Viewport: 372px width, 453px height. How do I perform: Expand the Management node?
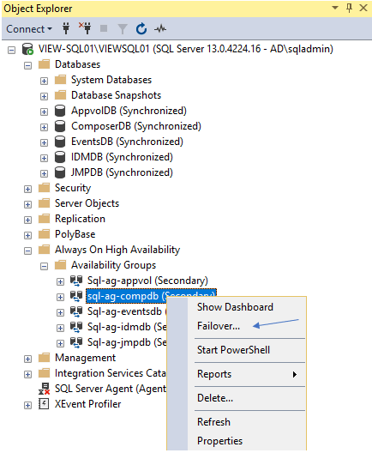(x=27, y=359)
